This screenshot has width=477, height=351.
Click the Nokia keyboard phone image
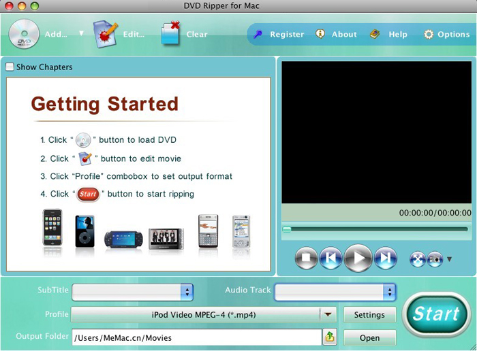(208, 231)
